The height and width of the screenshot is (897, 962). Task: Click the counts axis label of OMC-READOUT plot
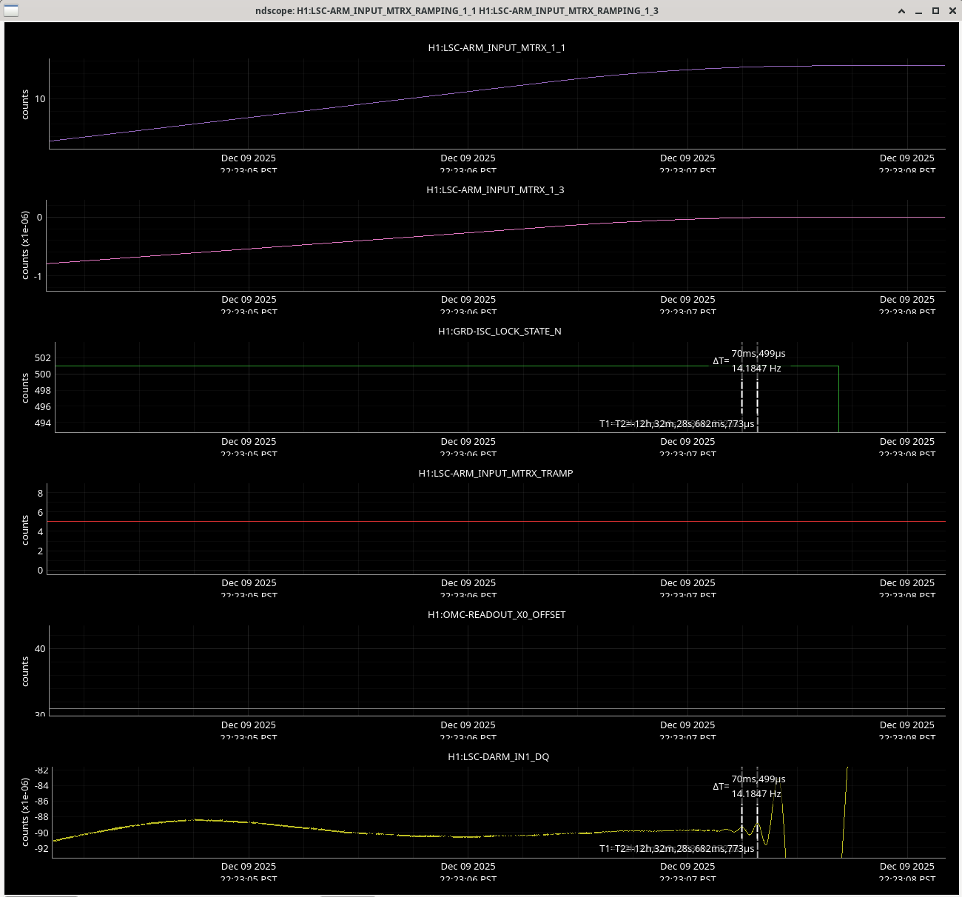click(25, 671)
